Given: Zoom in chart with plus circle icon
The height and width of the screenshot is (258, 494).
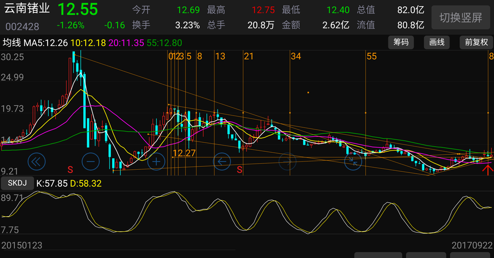Looking at the screenshot, I should coord(156,162).
